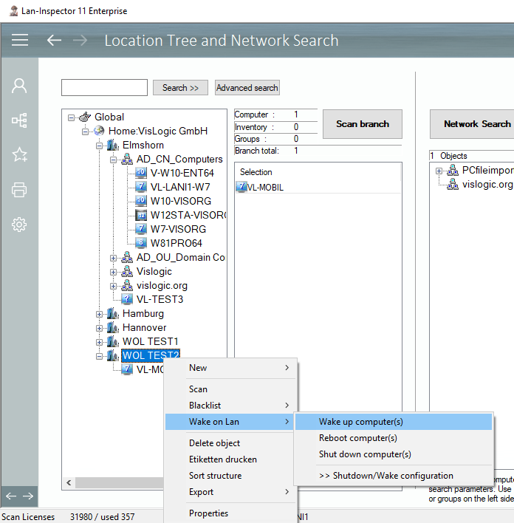Screen dimensions: 514x523
Task: Open the settings gear sidebar icon
Action: [x=19, y=225]
